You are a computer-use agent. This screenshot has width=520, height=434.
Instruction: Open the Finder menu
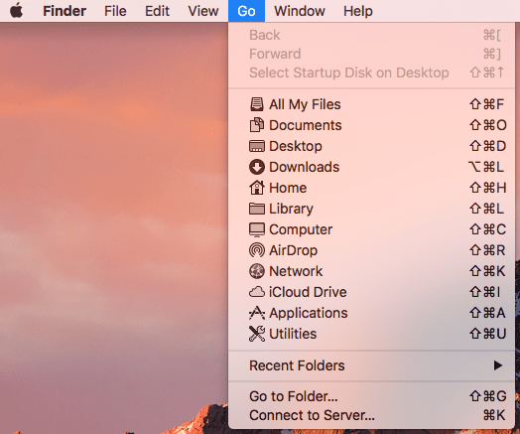coord(65,11)
